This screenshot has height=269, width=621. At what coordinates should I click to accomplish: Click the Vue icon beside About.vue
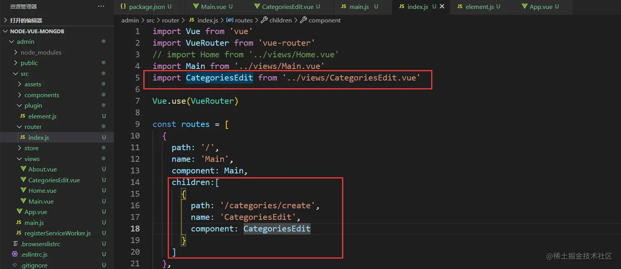23,169
